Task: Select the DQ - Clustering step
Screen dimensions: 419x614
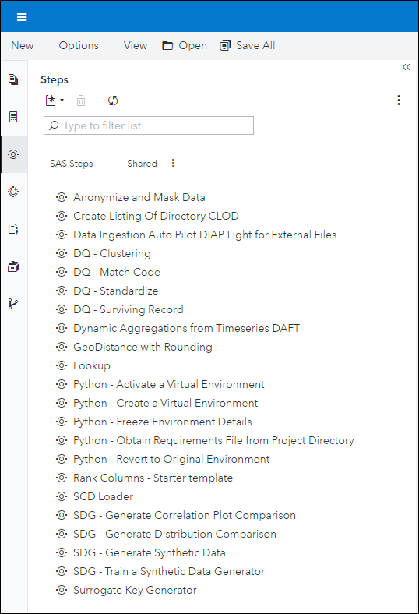Action: click(x=112, y=253)
